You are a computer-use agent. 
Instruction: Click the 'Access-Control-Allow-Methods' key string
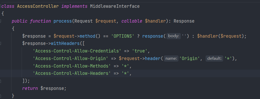72,66
